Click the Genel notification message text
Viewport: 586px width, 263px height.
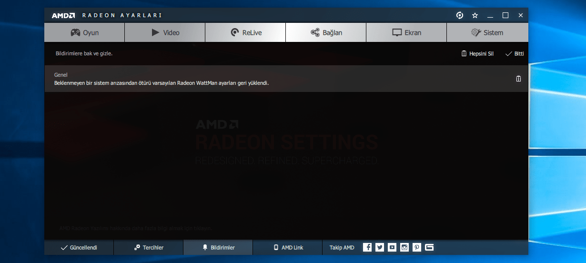(162, 83)
